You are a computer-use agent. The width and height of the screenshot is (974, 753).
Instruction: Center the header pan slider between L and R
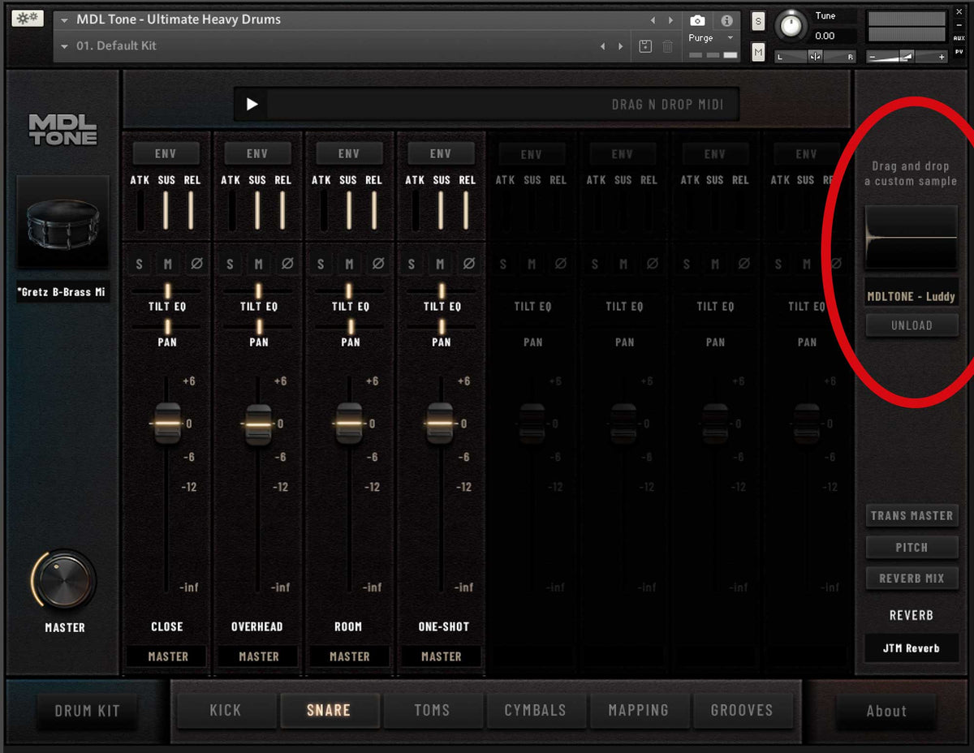[815, 56]
